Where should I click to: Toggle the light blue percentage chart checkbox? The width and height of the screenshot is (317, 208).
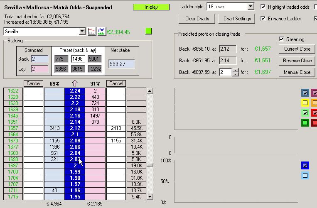click(x=305, y=176)
